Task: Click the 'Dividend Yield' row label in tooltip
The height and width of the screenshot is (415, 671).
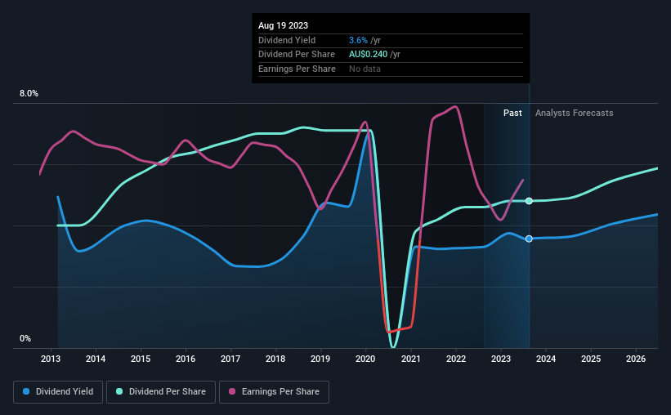Action: point(287,40)
